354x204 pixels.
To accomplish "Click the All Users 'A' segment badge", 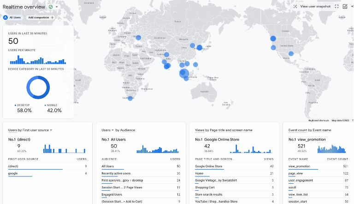I will point(6,17).
